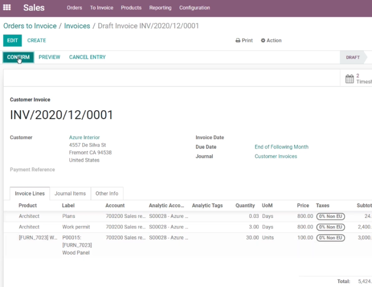Open the Orders menu
Screen dimensions: 372x287
click(x=74, y=7)
